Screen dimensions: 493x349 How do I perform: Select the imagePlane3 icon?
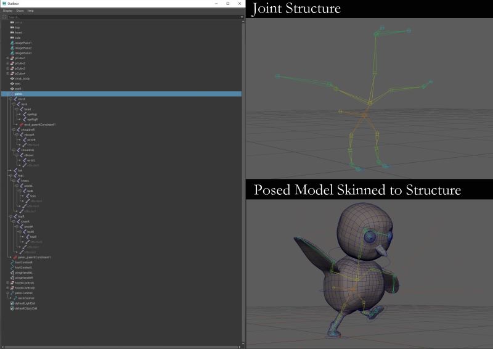coord(12,53)
